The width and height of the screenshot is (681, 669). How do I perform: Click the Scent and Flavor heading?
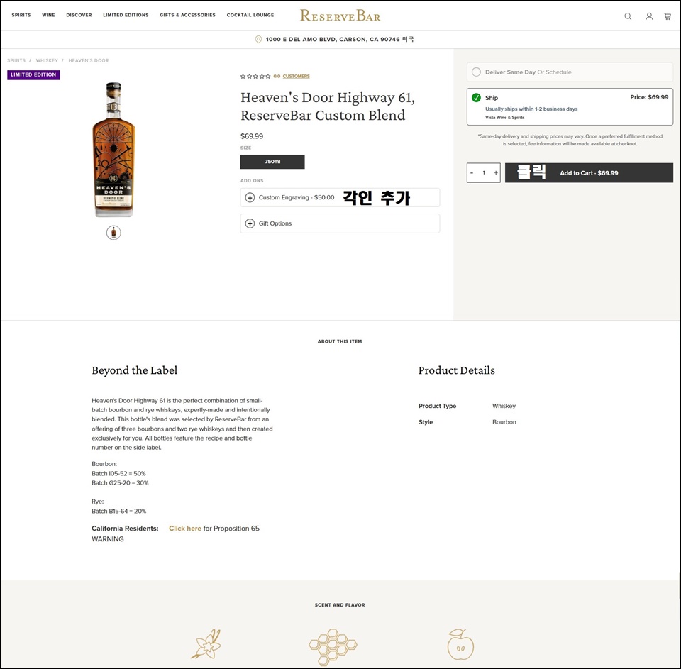click(340, 605)
